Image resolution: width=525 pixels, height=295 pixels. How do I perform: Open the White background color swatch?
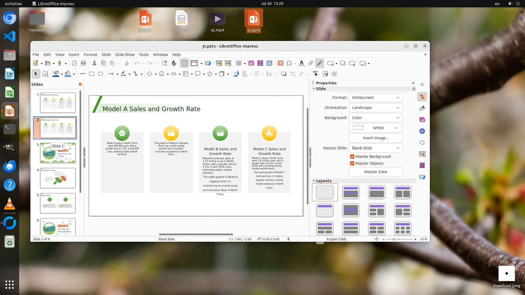tap(375, 128)
